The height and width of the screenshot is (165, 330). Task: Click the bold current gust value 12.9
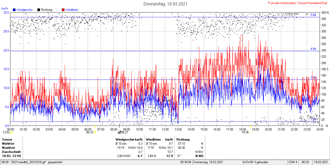click(x=170, y=156)
